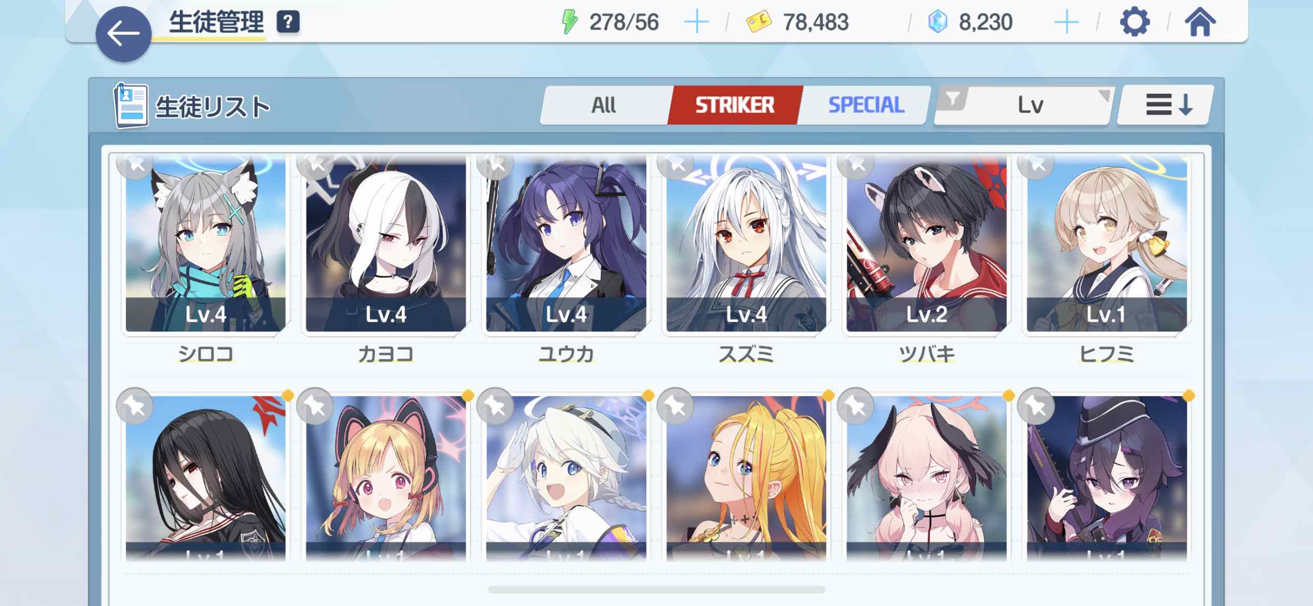The height and width of the screenshot is (606, 1313).
Task: Toggle the pin on シロコ's card
Action: click(x=134, y=165)
